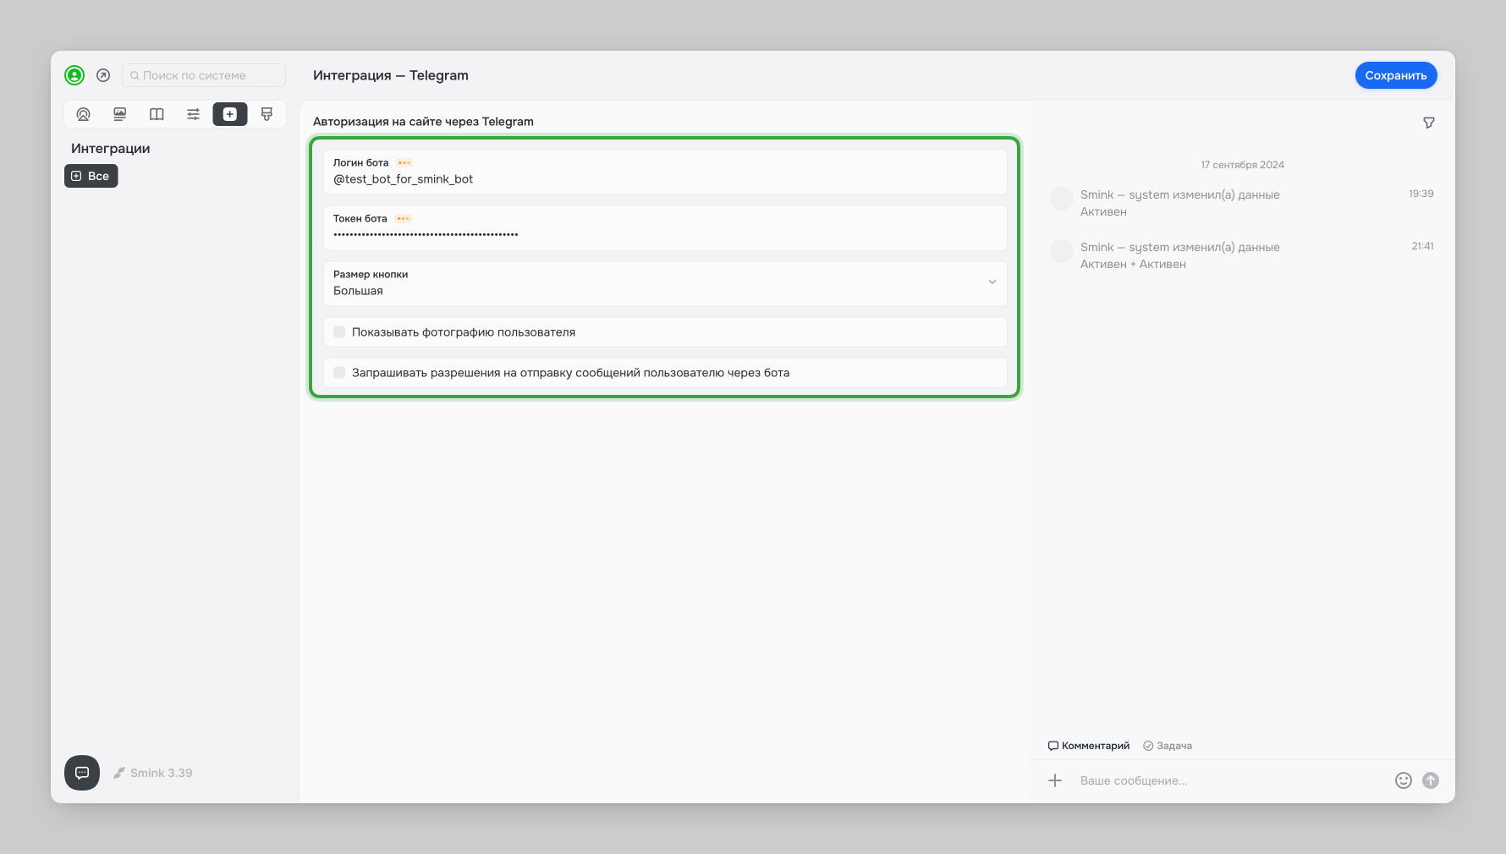Click the 'Авторизация на сайте через Telegram' heading
The width and height of the screenshot is (1506, 854).
click(423, 122)
